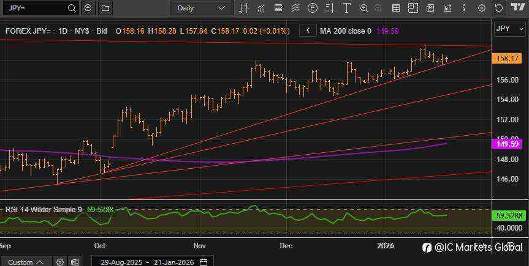Click the RSI 14 Wilder Simple 9 label
The width and height of the screenshot is (529, 266).
(44, 209)
